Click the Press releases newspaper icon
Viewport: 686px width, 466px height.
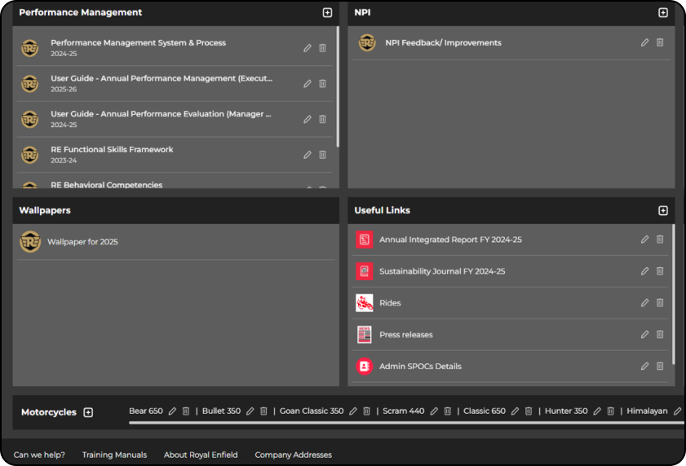pyautogui.click(x=365, y=334)
